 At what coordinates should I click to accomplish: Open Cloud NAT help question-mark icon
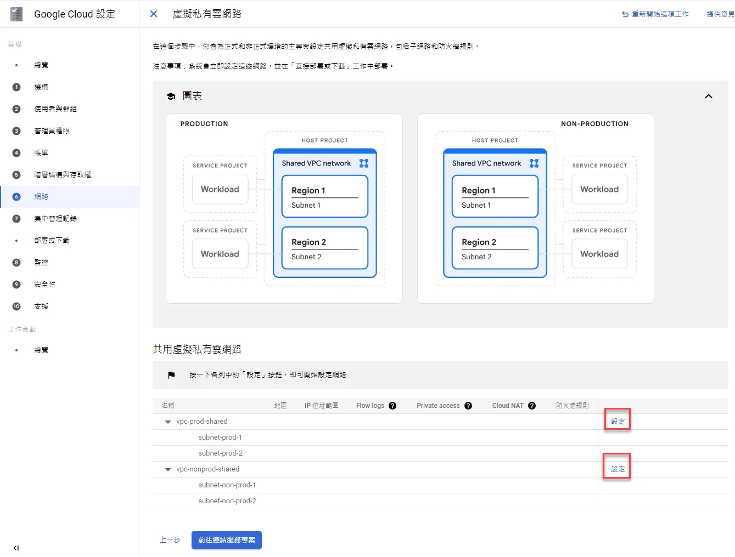pyautogui.click(x=532, y=406)
